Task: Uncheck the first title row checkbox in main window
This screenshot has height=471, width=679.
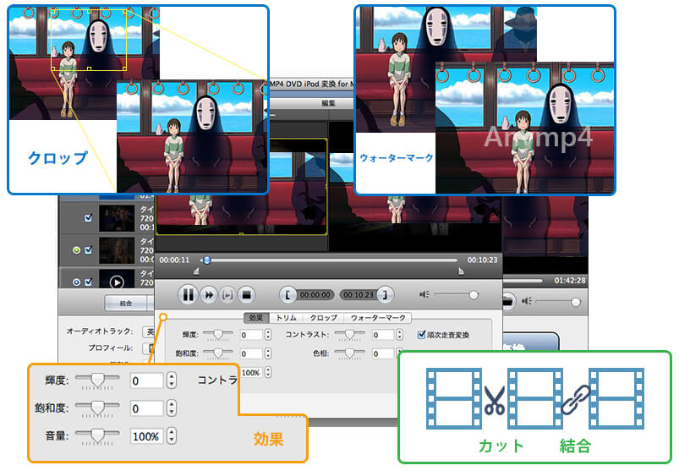Action: [88, 218]
